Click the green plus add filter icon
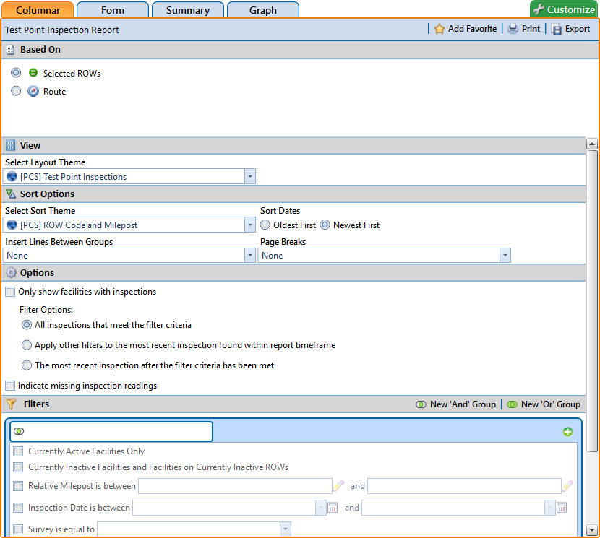This screenshot has width=600, height=538. (x=567, y=432)
